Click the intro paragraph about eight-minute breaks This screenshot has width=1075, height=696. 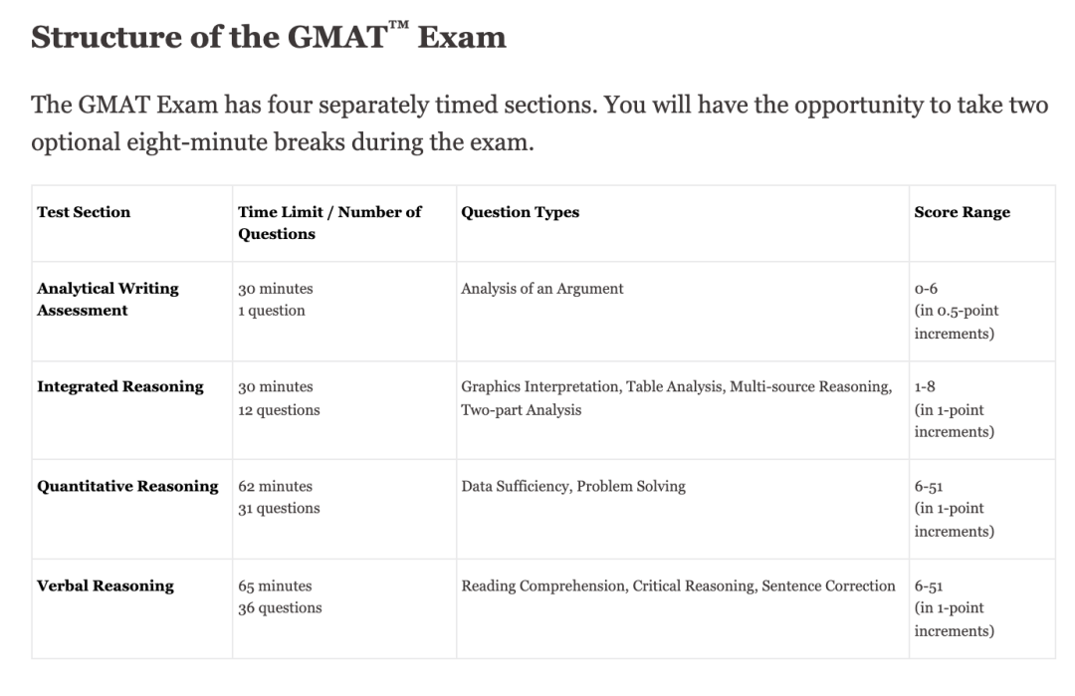537,123
